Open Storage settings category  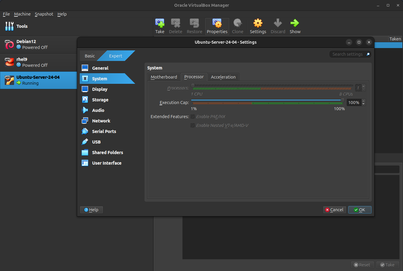point(107,100)
